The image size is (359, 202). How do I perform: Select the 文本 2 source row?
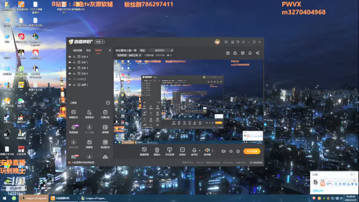(x=89, y=74)
